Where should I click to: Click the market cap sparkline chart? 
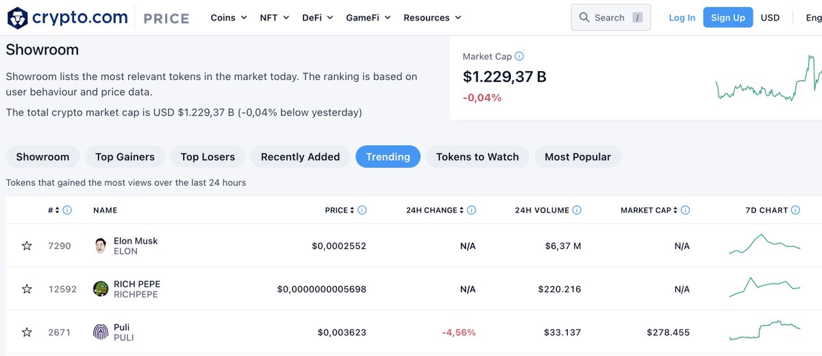pos(769,77)
